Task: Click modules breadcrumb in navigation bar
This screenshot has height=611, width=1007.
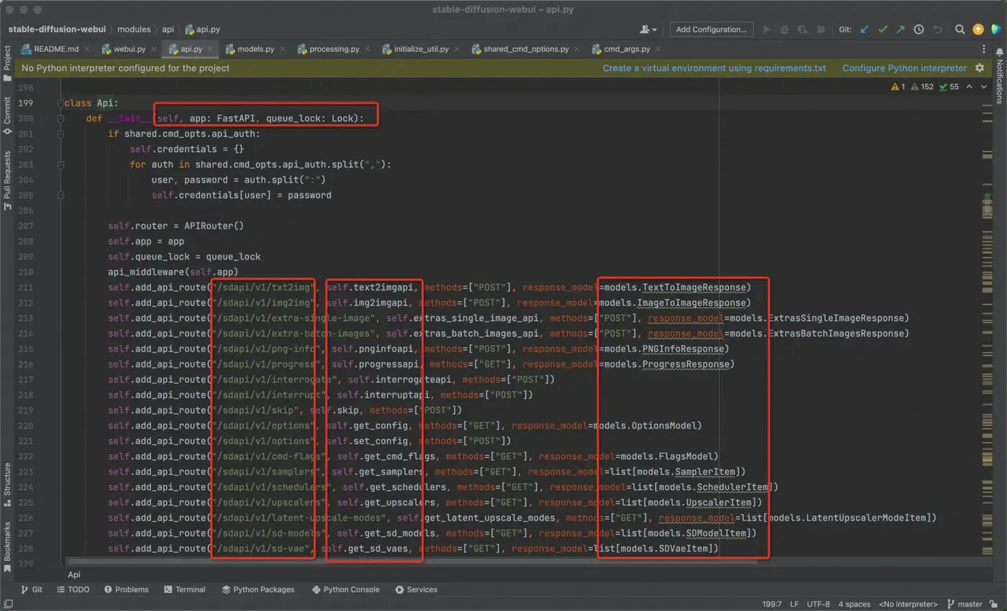Action: click(134, 29)
